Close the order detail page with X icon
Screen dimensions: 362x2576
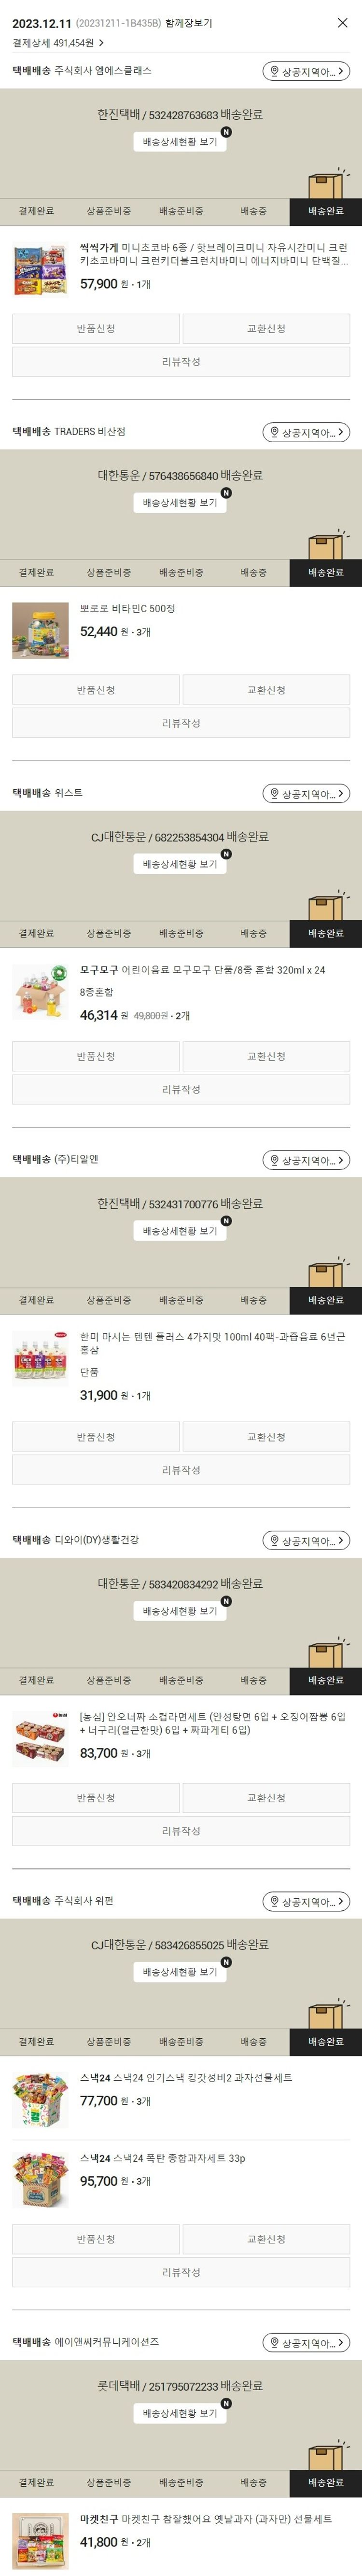pos(342,22)
